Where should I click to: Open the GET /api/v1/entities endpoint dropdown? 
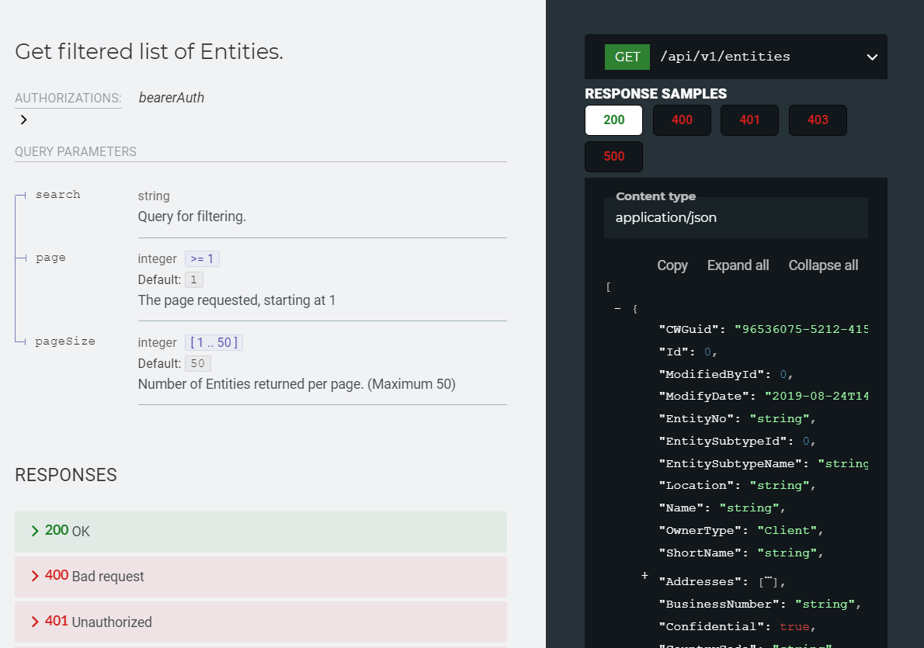[x=871, y=57]
